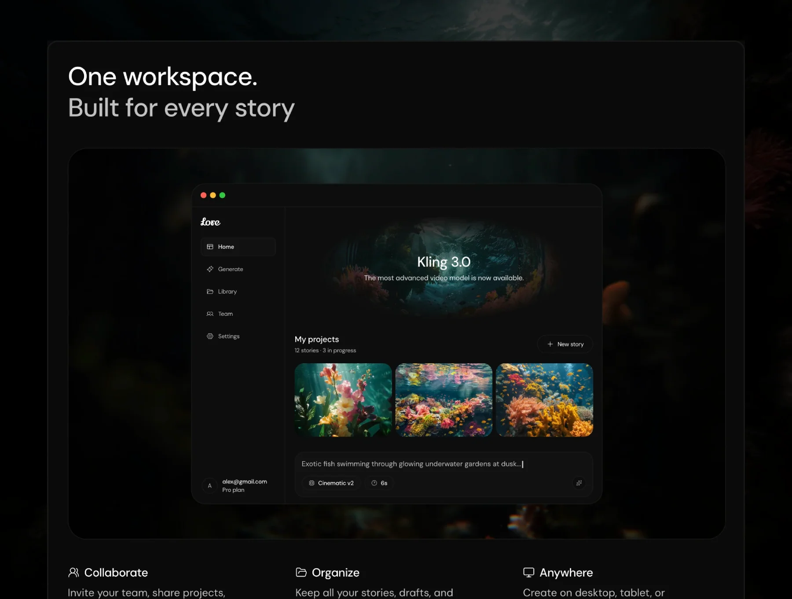Click the New story button
The height and width of the screenshot is (599, 792).
point(565,344)
